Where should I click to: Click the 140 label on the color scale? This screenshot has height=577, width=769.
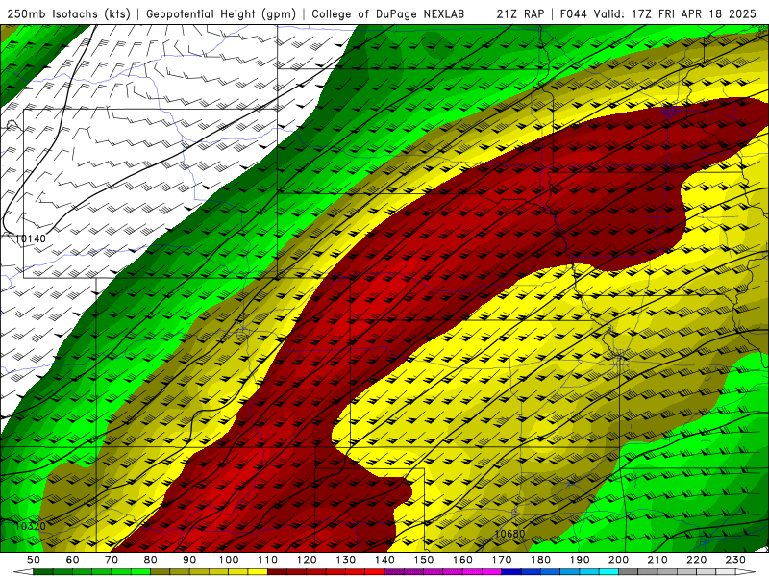[384, 560]
